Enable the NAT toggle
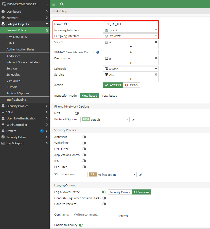 (x=77, y=113)
